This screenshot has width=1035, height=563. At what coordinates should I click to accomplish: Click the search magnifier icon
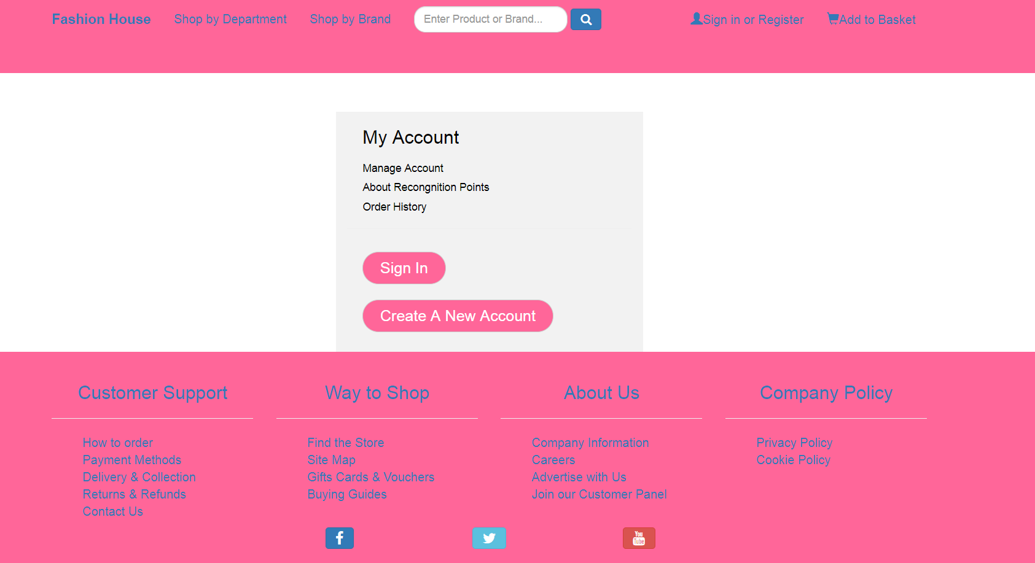(585, 19)
